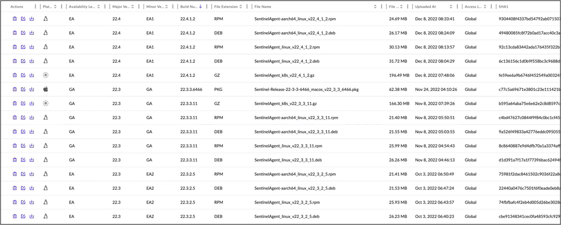Sort by the File Size column
Image resolution: width=561 pixels, height=225 pixels.
[401, 7]
